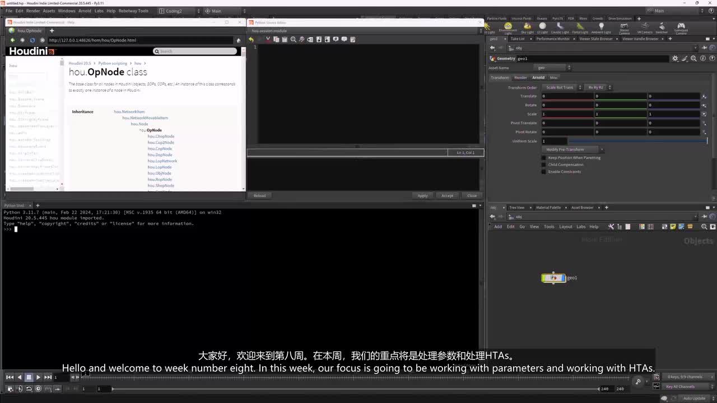Enable Keep Position When Parenting
Screen dimensions: 717x403
[x=543, y=158]
